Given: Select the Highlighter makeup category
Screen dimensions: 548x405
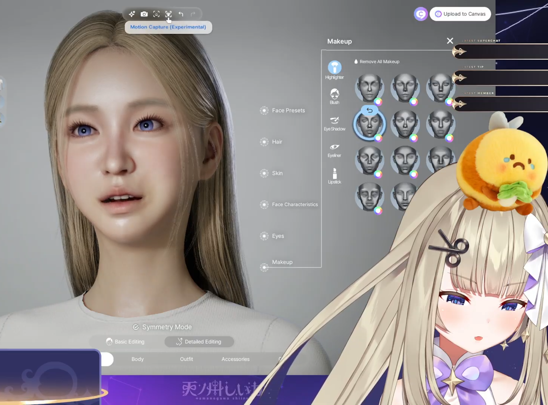Looking at the screenshot, I should [334, 70].
